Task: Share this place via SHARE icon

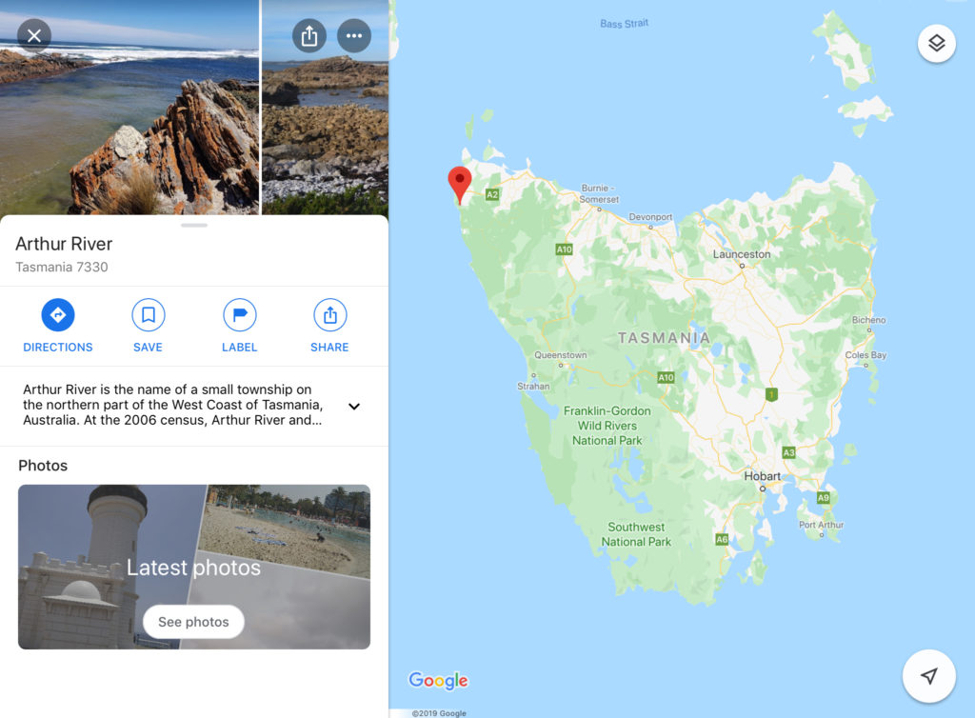Action: 329,326
